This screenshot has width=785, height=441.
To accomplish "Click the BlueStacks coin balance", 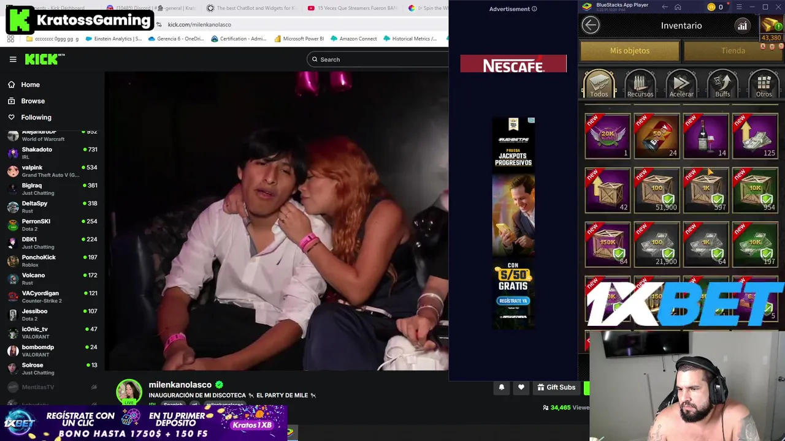I will [x=715, y=7].
